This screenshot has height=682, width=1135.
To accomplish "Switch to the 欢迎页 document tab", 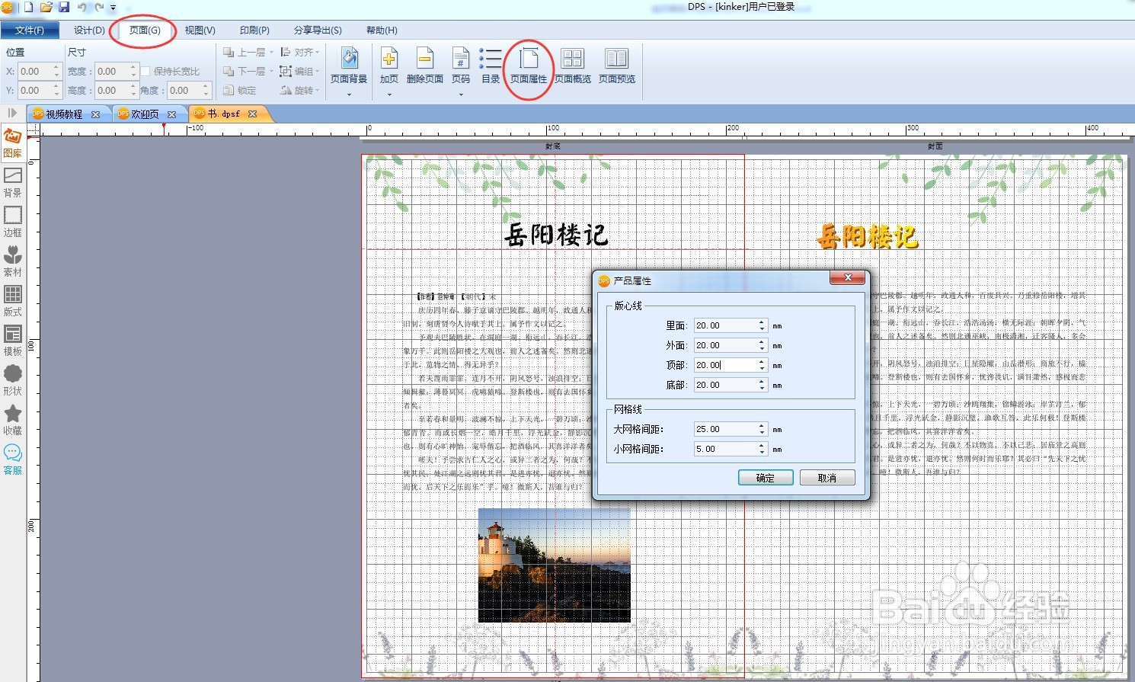I will tap(145, 114).
